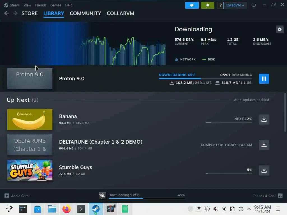Open the COLLABVM profile tab
Viewport: 287px width, 215px height.
[x=121, y=13]
